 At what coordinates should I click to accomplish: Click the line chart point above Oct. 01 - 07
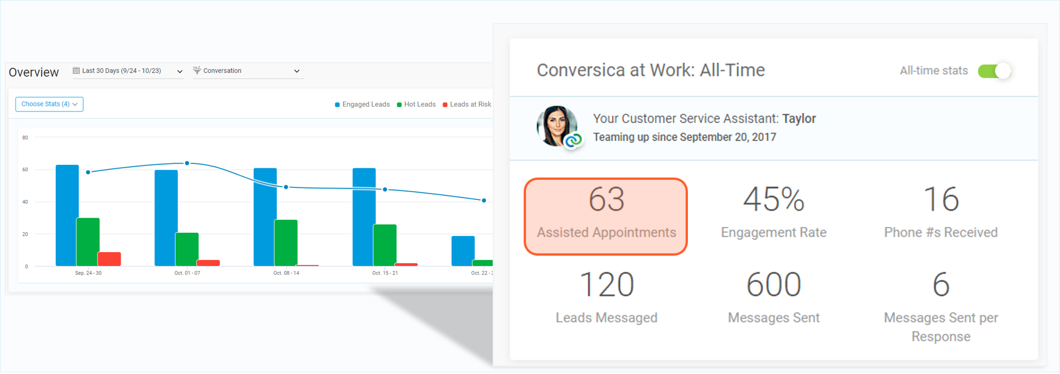187,163
